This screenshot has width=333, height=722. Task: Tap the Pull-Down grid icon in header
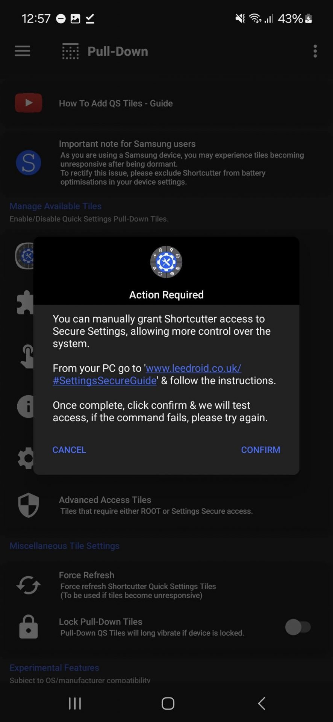(70, 51)
